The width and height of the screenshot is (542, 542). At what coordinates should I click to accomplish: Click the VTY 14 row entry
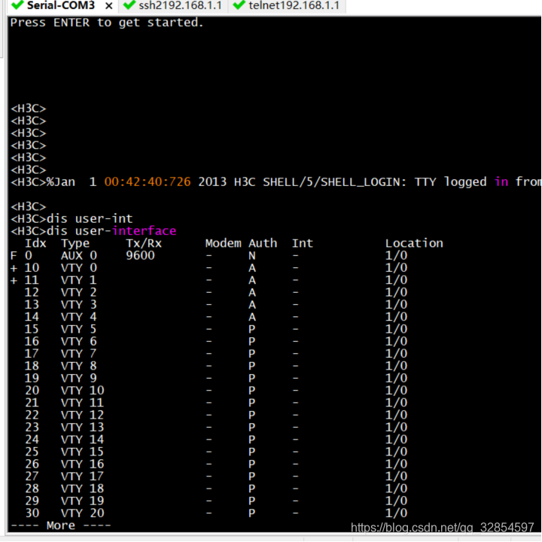[x=83, y=440]
